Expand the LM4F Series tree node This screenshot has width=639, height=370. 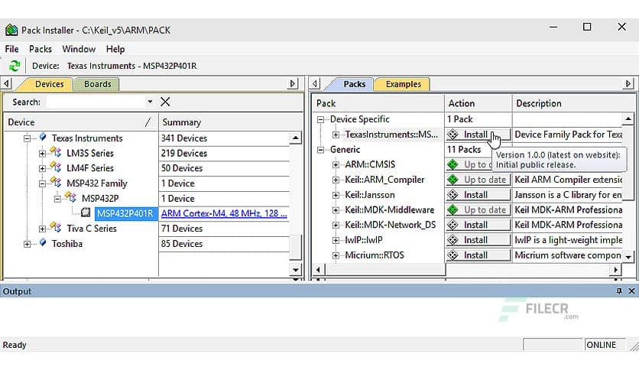42,168
